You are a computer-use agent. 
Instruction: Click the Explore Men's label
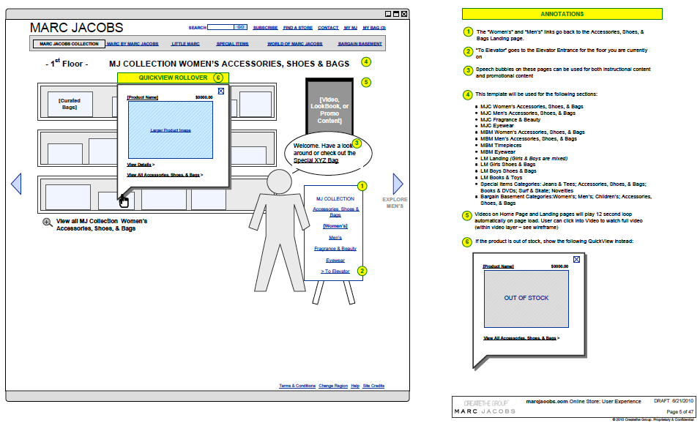(x=395, y=203)
